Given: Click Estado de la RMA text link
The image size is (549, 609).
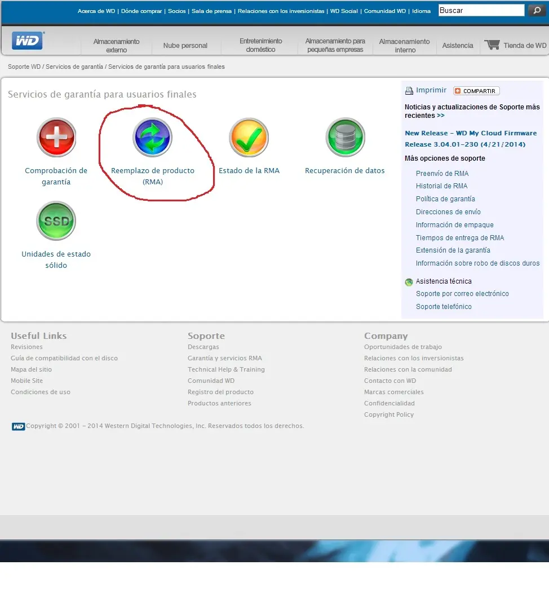Looking at the screenshot, I should tap(249, 170).
